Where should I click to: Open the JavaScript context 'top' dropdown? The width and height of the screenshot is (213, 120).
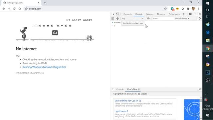133,19
